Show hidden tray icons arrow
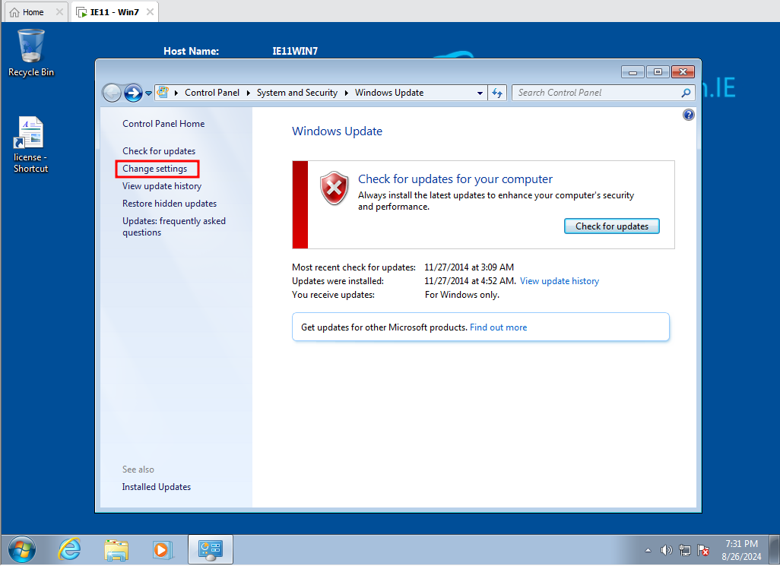Image resolution: width=780 pixels, height=566 pixels. (648, 550)
